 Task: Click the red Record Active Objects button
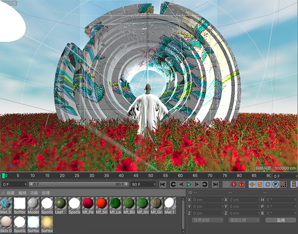234,184
